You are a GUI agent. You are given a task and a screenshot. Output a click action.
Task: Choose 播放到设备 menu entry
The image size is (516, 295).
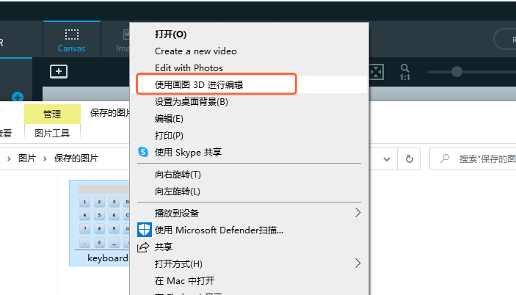pyautogui.click(x=177, y=213)
